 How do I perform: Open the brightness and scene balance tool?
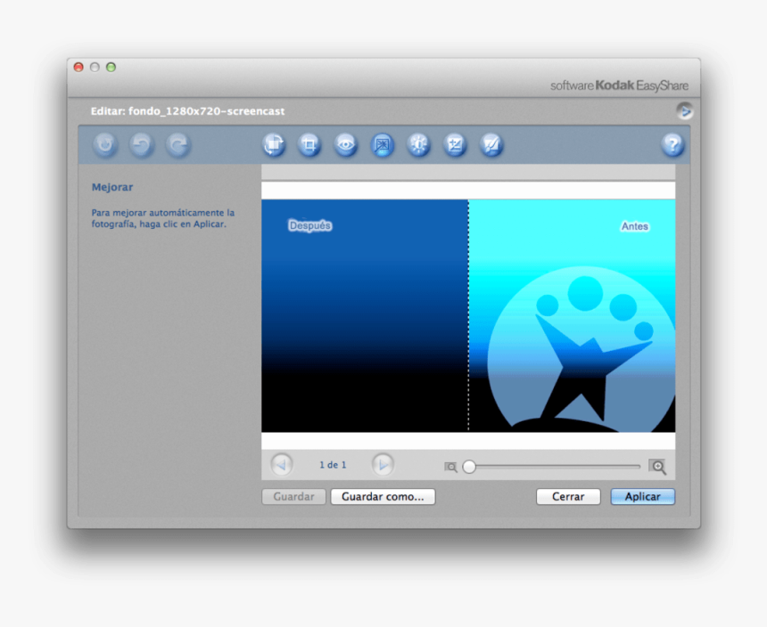point(418,145)
